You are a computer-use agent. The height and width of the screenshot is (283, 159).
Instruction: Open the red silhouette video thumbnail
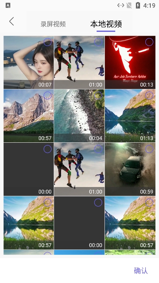[130, 62]
